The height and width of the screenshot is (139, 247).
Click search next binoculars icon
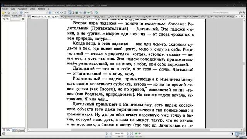click(x=244, y=12)
